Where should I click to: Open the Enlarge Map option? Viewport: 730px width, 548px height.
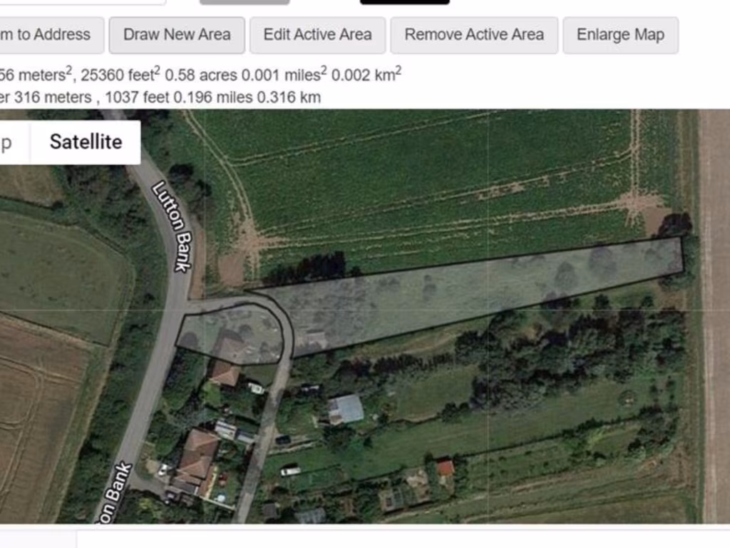[621, 35]
